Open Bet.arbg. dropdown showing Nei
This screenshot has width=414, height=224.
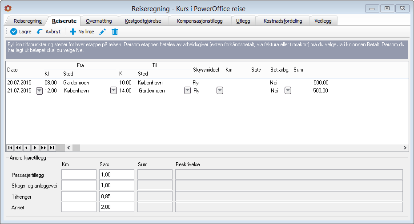click(288, 91)
